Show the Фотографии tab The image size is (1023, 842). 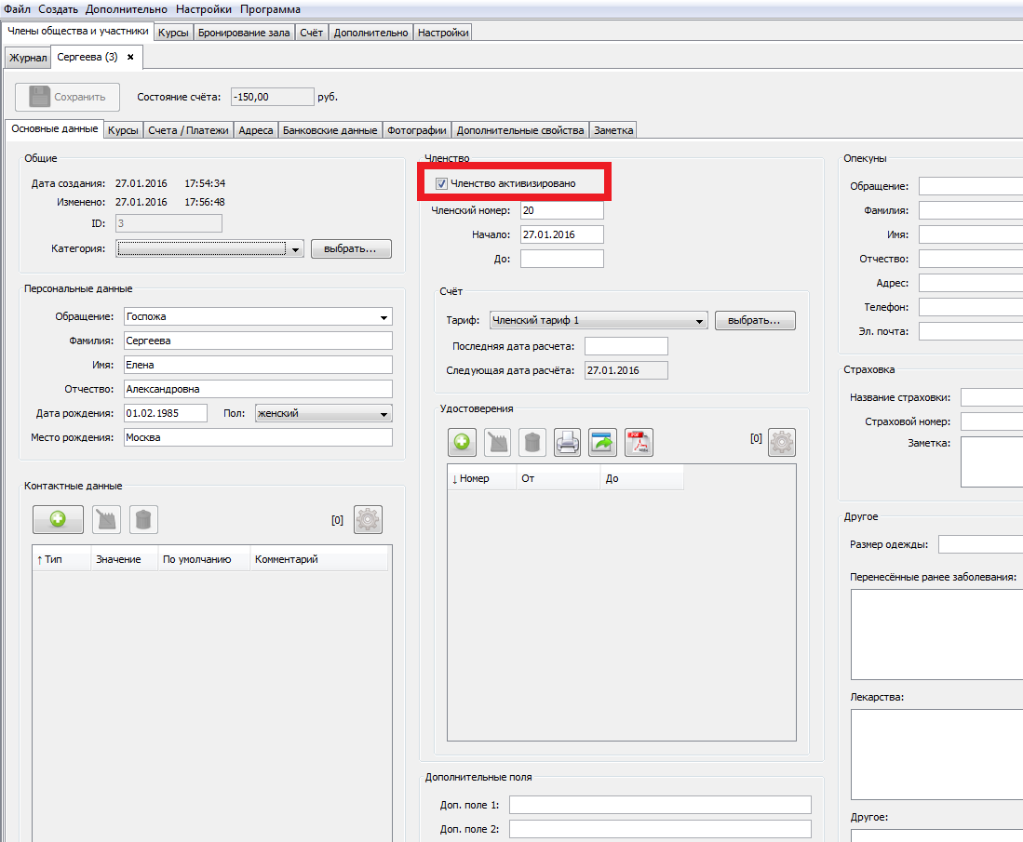point(417,130)
